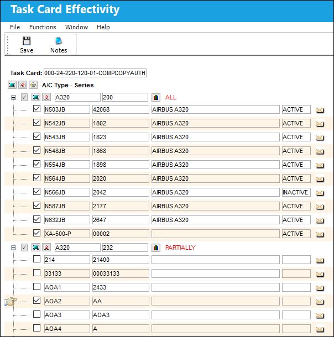This screenshot has width=334, height=337.
Task: Open the envelope icon for AOA4
Action: tap(320, 329)
